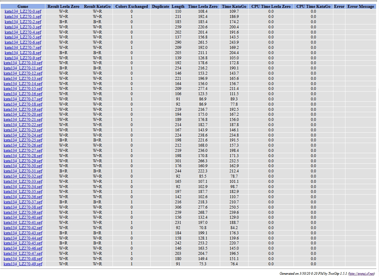Select the length value 306 cell
The image size is (379, 277).
(x=178, y=207)
